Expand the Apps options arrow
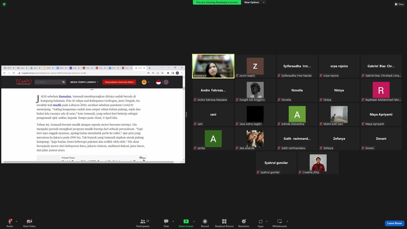 point(266,221)
